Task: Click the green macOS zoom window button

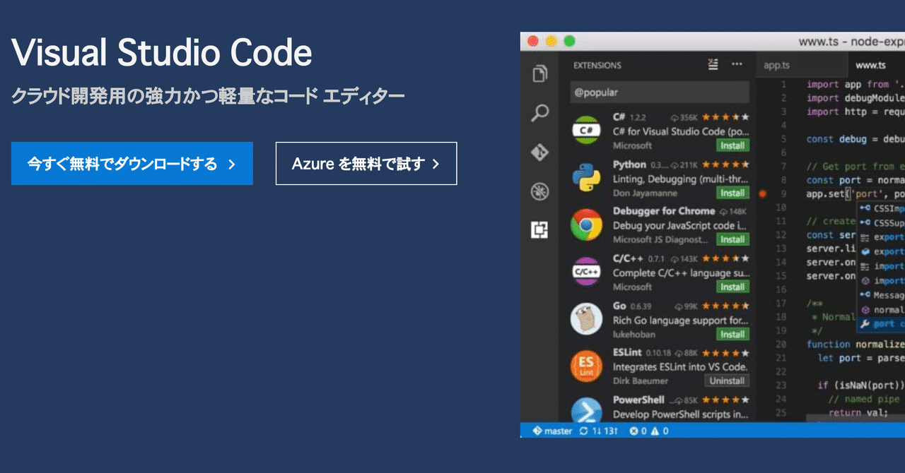Action: point(569,41)
